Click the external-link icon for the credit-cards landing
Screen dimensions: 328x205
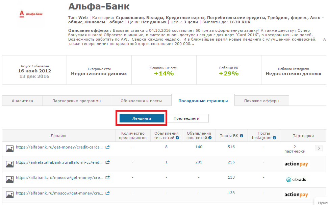pyautogui.click(x=107, y=147)
